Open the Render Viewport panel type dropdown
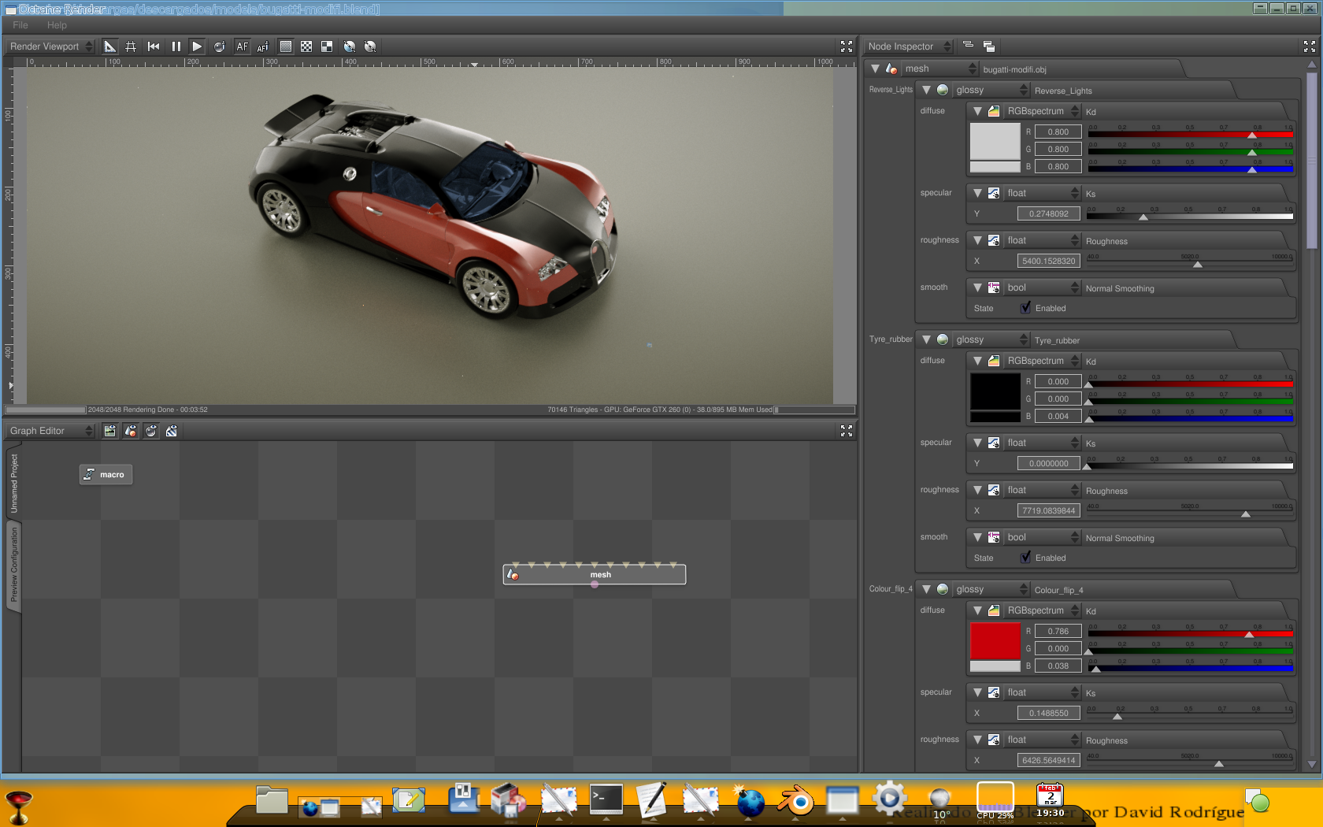 coord(51,46)
